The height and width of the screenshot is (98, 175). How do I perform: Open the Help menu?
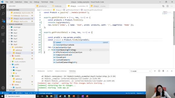pos(51,2)
